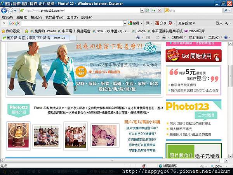Click the beach couple banner image
This screenshot has width=233, height=175.
click(x=84, y=68)
